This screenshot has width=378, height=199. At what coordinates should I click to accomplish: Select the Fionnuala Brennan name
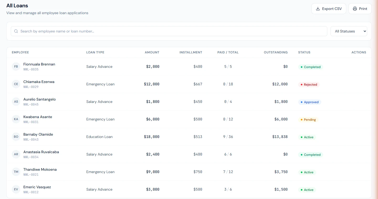click(x=39, y=64)
